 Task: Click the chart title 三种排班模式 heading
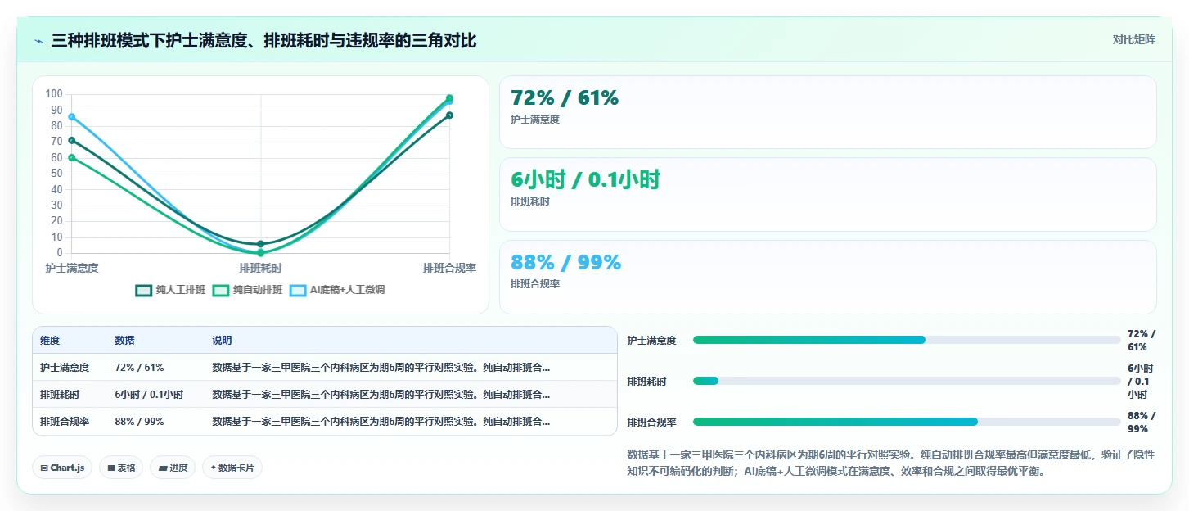pyautogui.click(x=263, y=40)
